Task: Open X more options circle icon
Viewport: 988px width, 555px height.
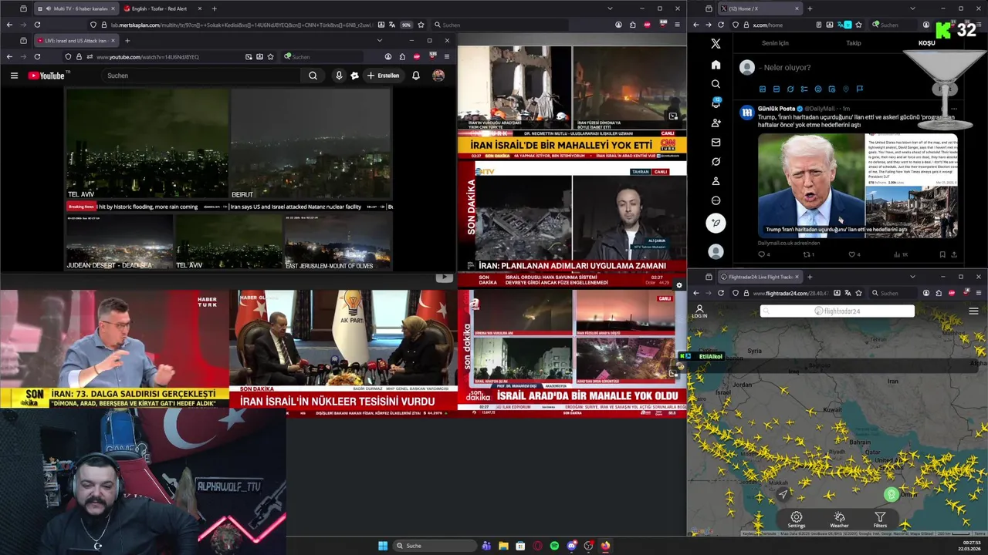Action: click(x=716, y=200)
